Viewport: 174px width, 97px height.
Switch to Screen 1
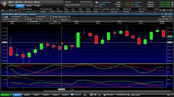17,95
